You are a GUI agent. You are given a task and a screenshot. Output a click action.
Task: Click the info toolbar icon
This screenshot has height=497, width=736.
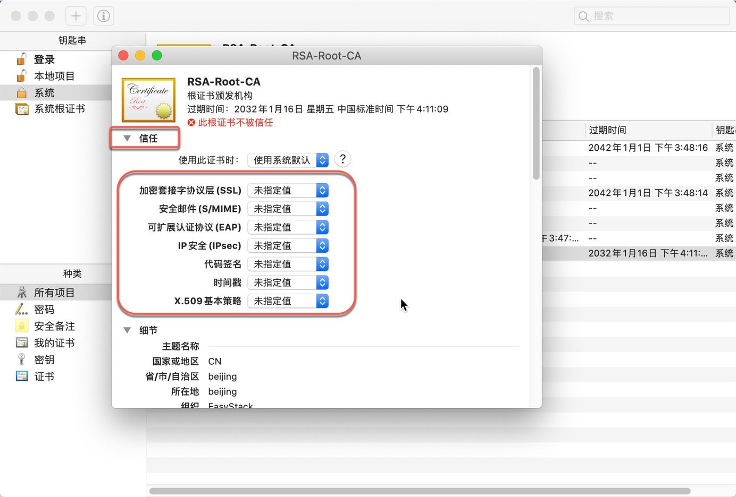(104, 16)
